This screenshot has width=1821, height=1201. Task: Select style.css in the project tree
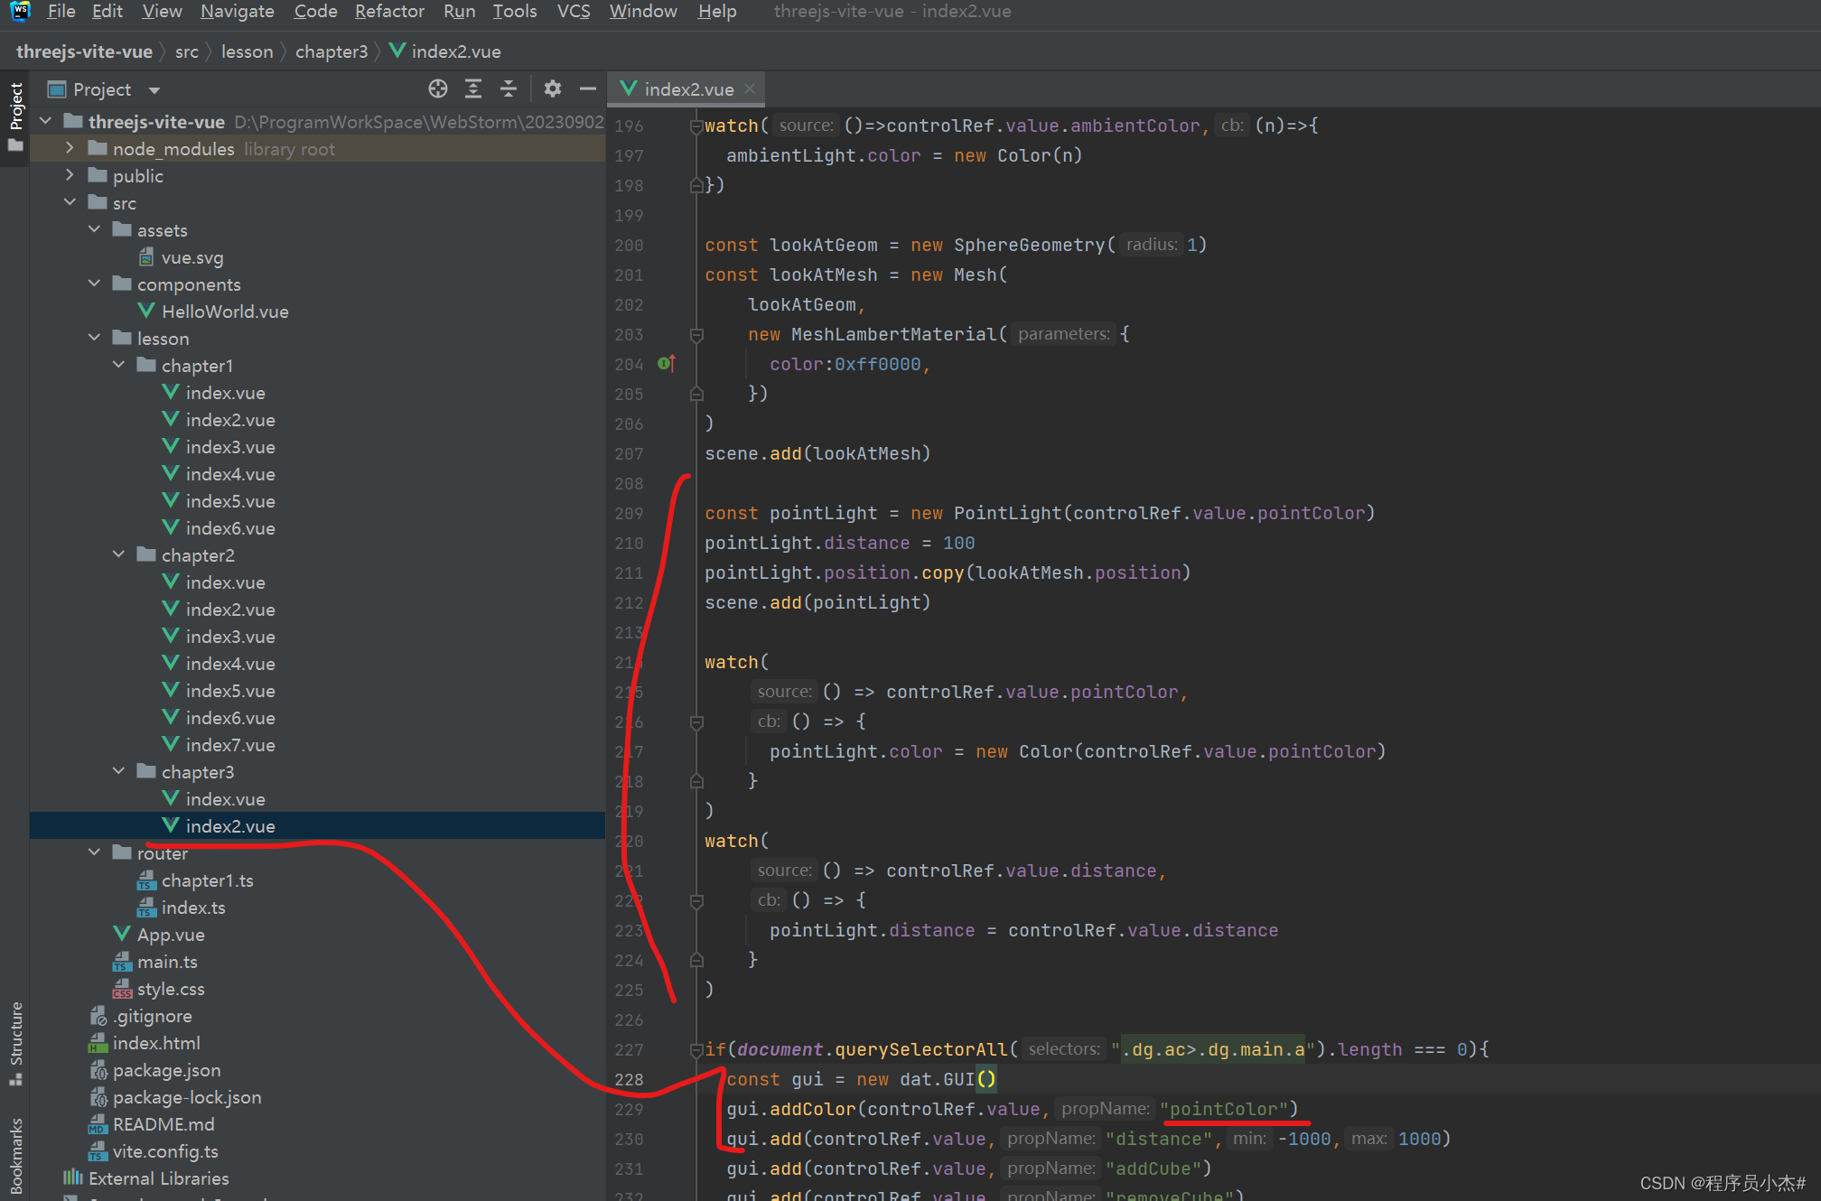[171, 989]
